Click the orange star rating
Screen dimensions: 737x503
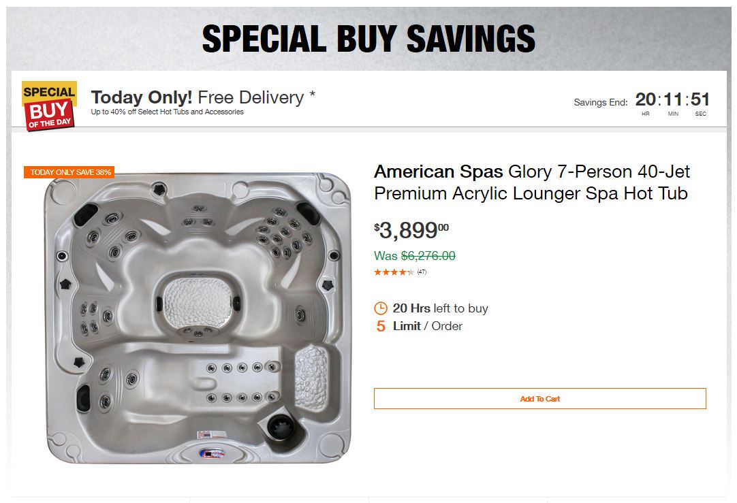(394, 272)
